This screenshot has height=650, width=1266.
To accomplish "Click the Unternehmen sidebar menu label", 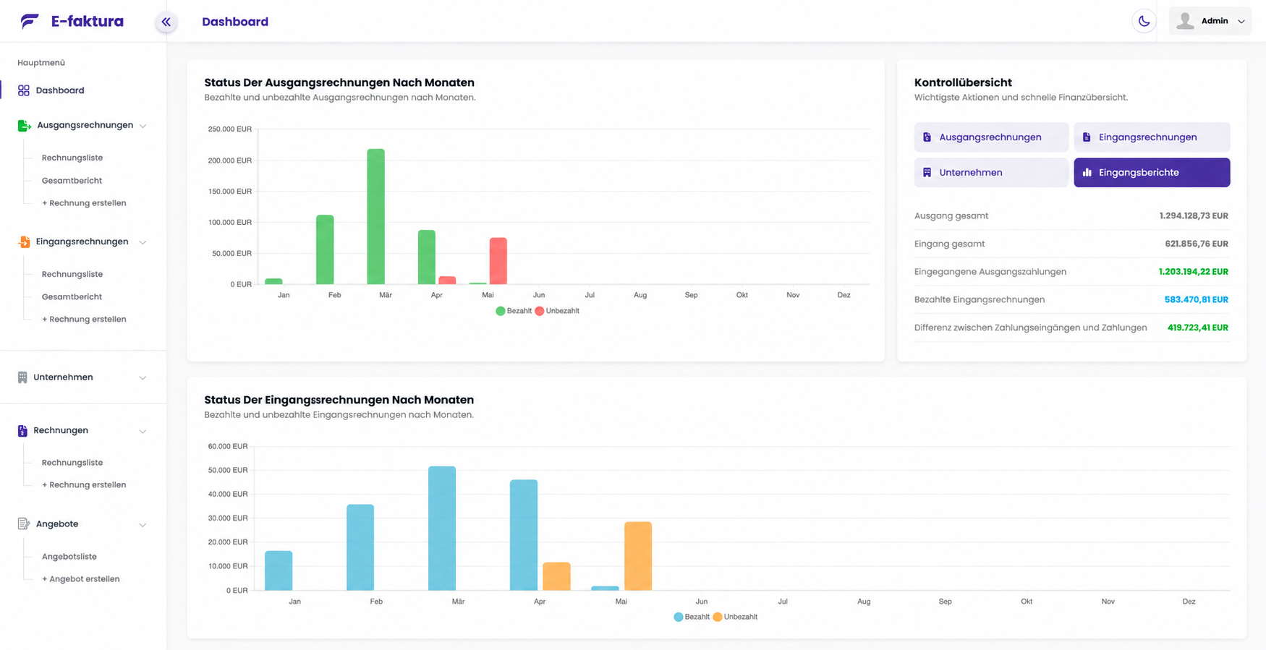I will coord(63,377).
